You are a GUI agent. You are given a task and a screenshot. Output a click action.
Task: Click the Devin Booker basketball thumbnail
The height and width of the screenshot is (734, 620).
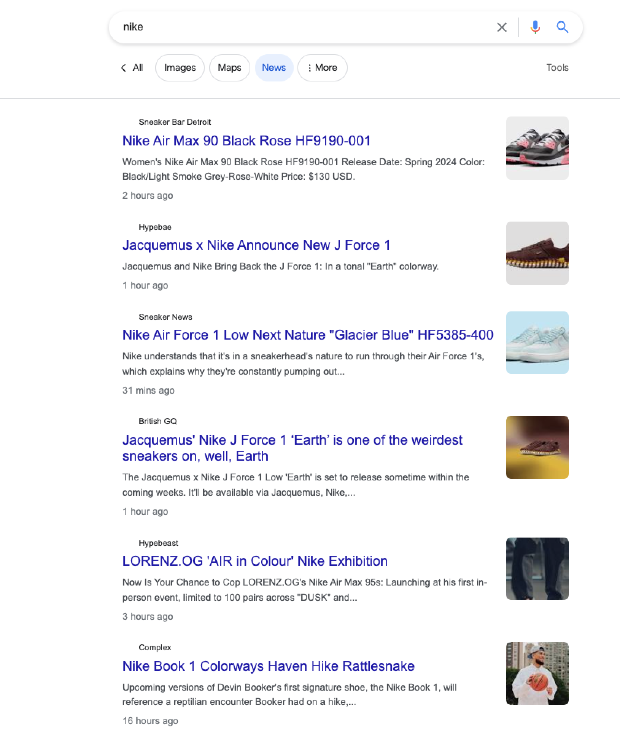click(x=537, y=673)
